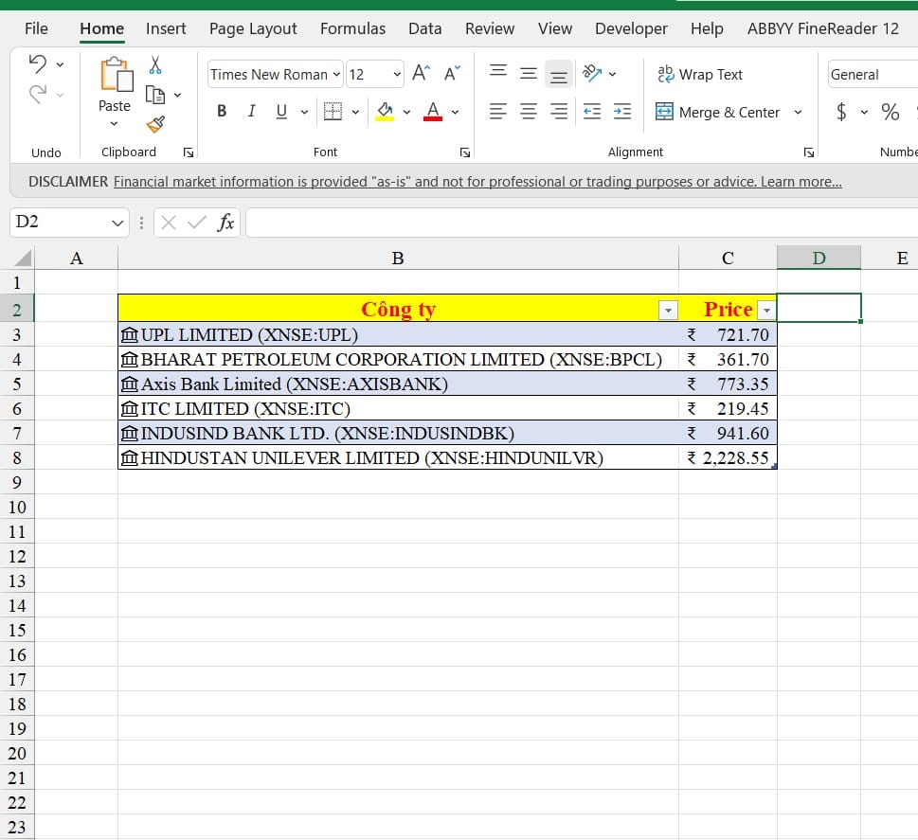Click Decrease Indent icon
Viewport: 918px width, 840px height.
point(592,111)
